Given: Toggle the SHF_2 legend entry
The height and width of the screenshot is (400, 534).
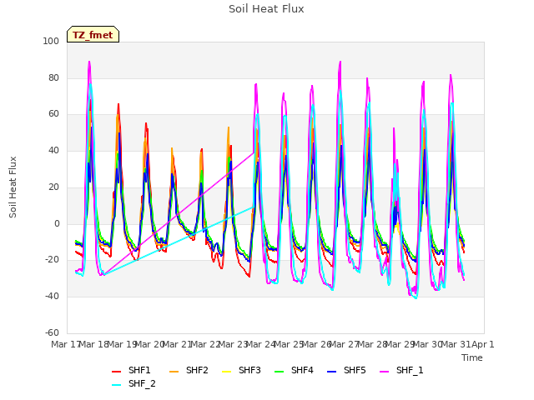Looking at the screenshot, I should tap(133, 383).
